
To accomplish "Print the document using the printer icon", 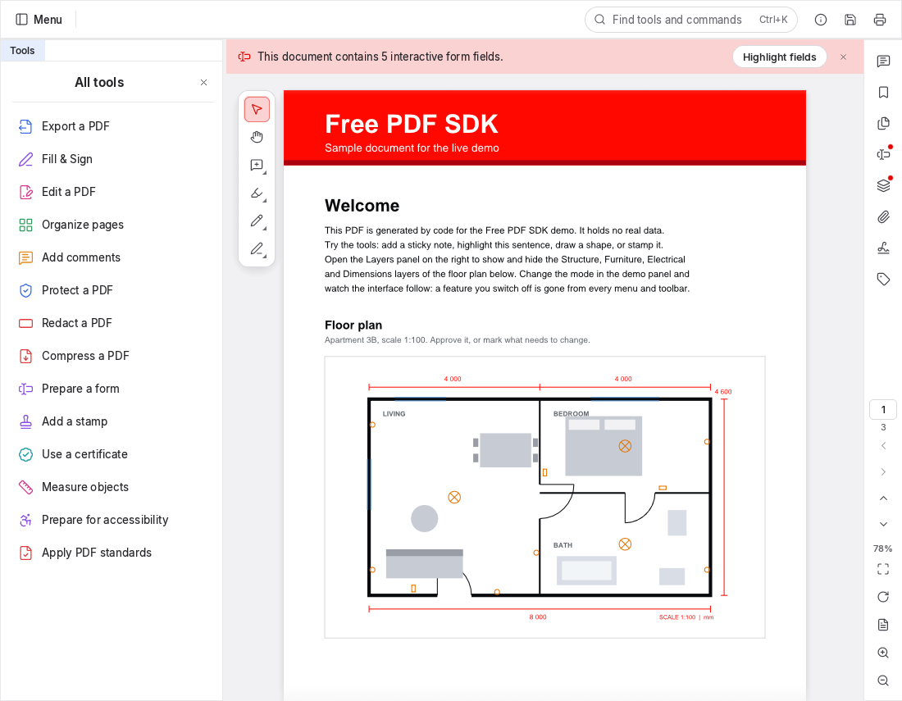I will pos(880,20).
